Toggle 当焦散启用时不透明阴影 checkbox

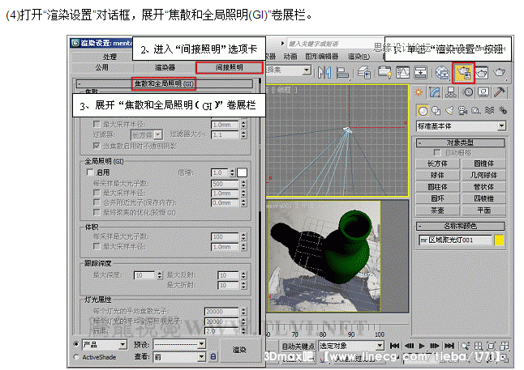pyautogui.click(x=97, y=146)
